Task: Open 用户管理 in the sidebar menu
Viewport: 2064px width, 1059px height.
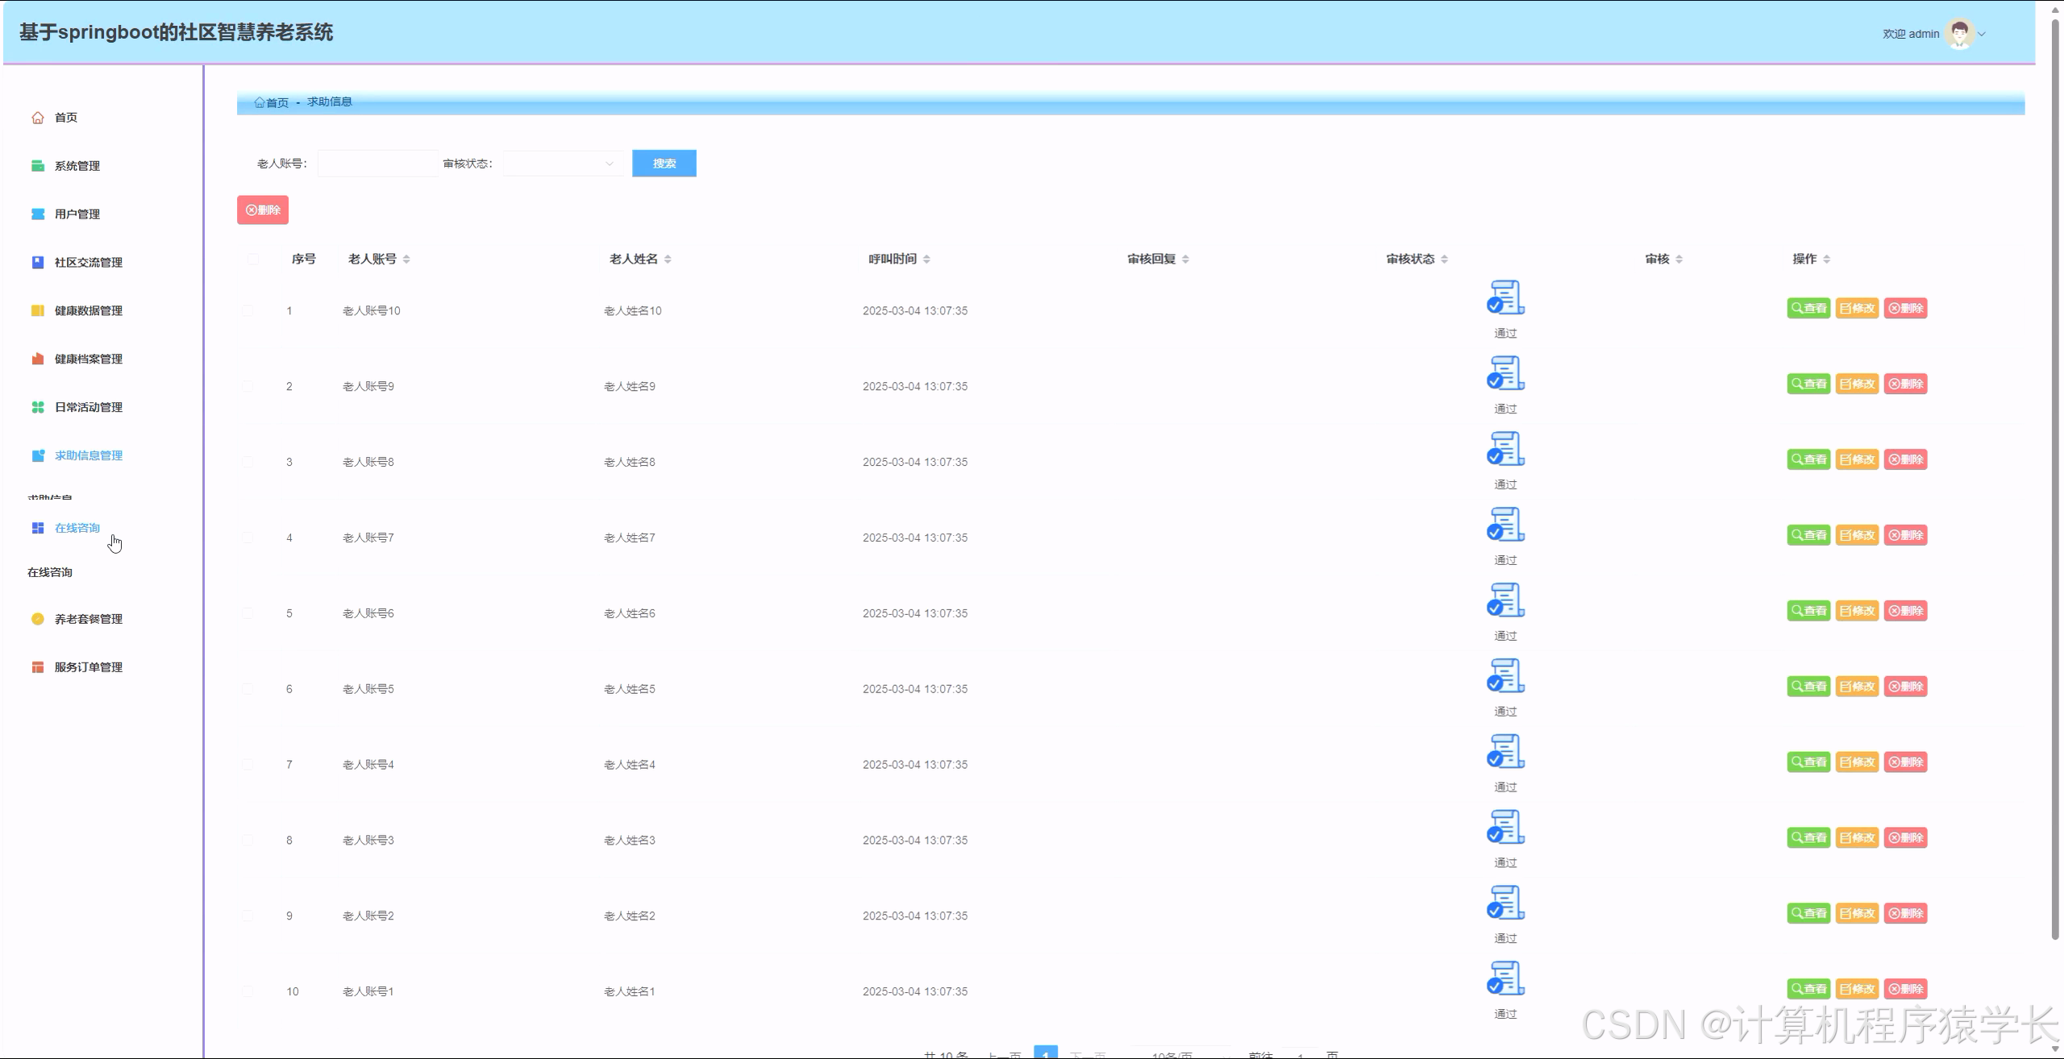Action: (x=77, y=214)
